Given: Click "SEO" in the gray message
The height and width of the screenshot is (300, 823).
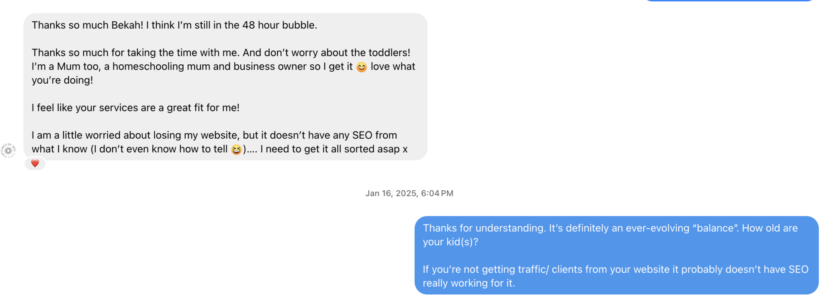Looking at the screenshot, I should pyautogui.click(x=362, y=136).
